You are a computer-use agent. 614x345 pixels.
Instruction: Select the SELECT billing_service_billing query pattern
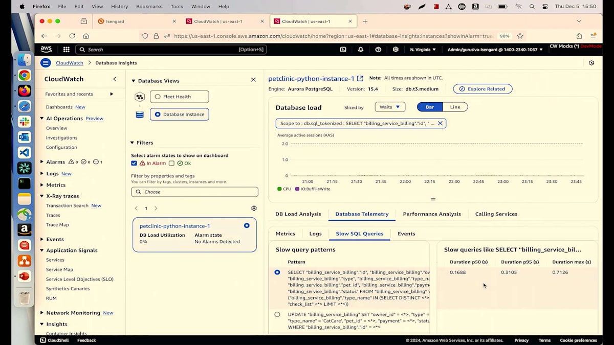point(277,272)
